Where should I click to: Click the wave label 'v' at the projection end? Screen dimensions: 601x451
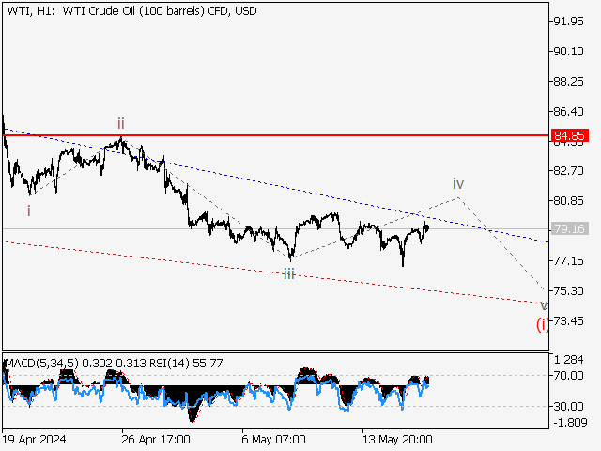[544, 305]
